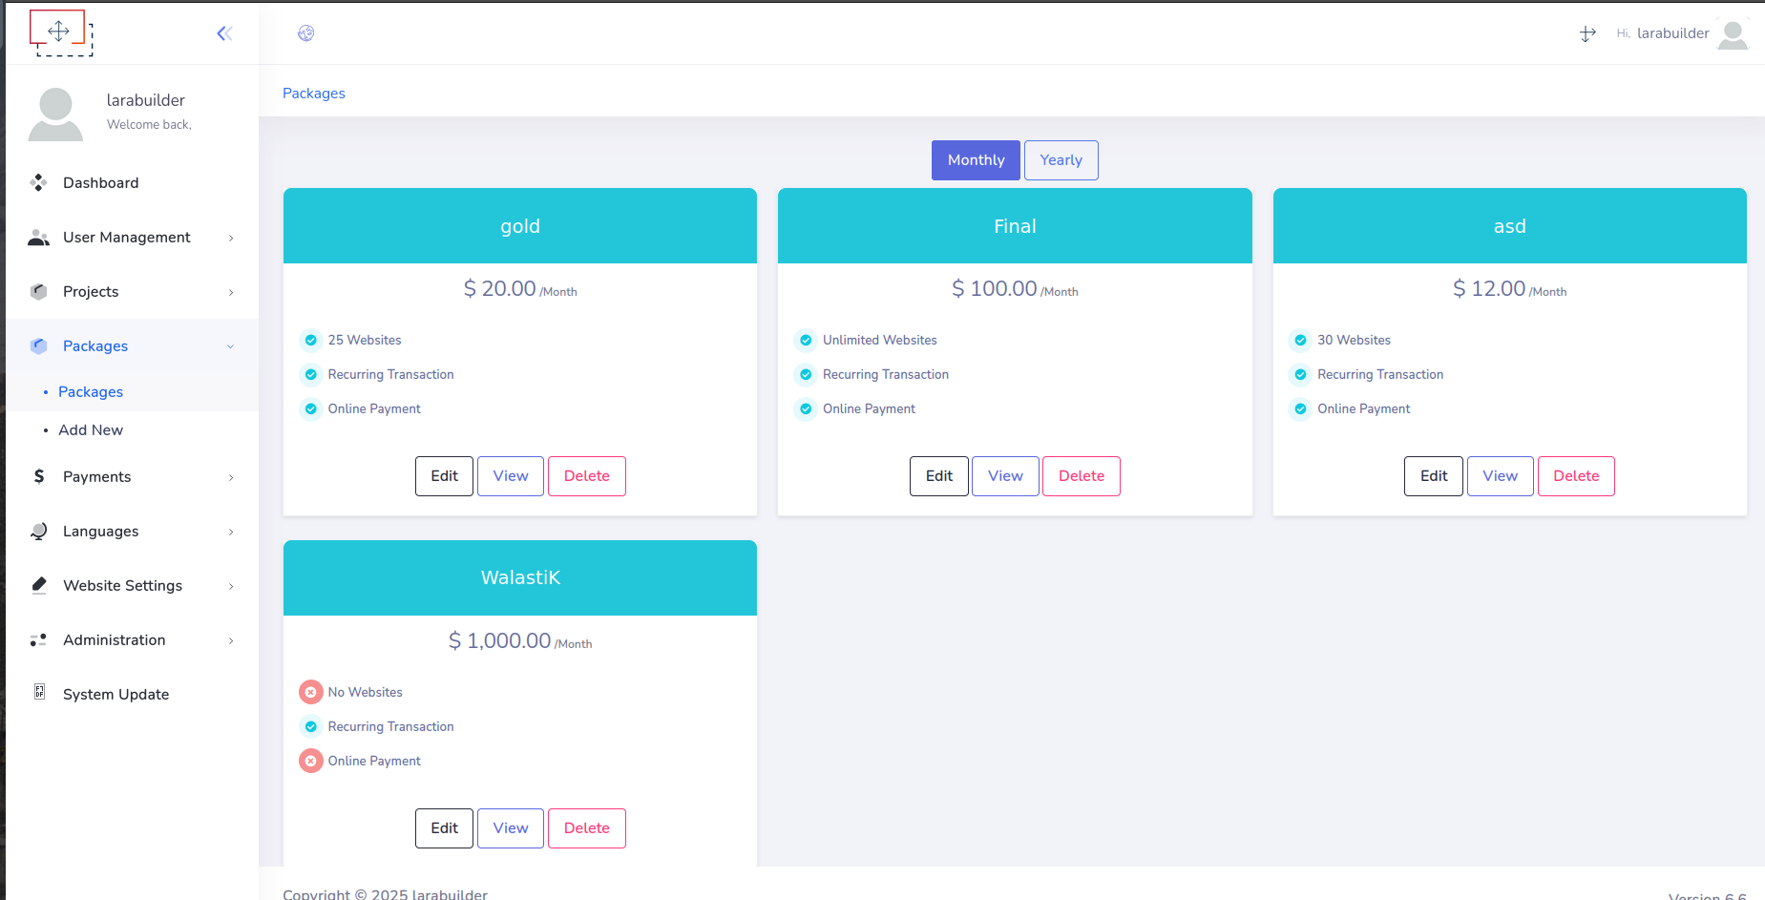Click the Administration icon in sidebar
The image size is (1765, 900).
tap(38, 639)
